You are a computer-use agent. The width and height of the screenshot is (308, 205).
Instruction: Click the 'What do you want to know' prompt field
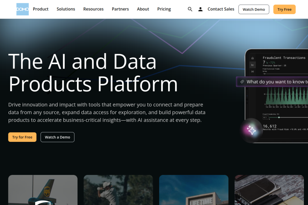tap(272, 82)
